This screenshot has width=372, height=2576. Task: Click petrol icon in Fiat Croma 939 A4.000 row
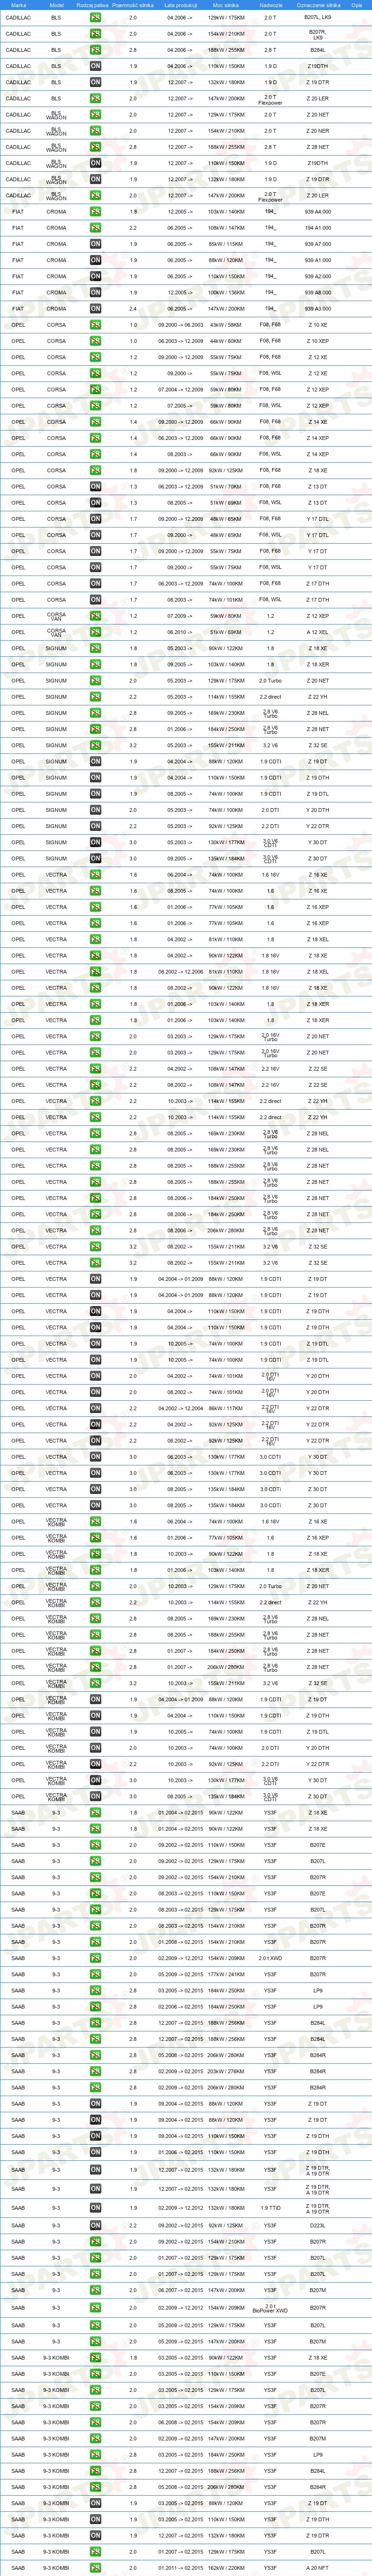click(x=96, y=212)
